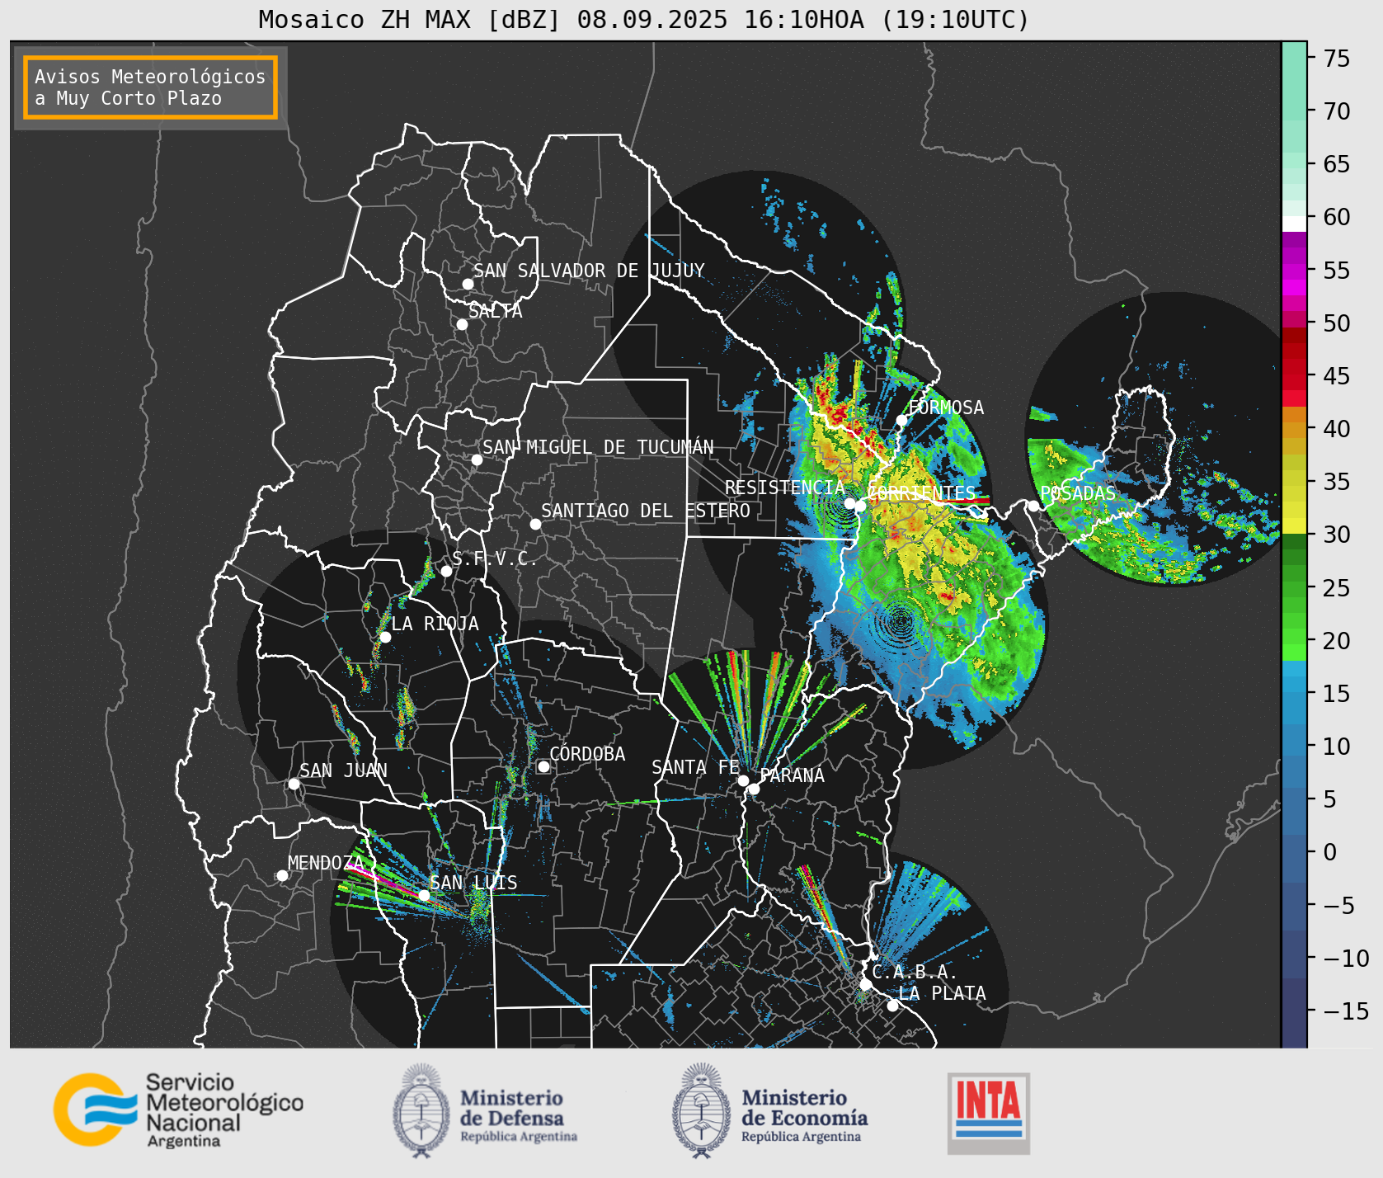1383x1178 pixels.
Task: Click the SAN SALVADOR DE JUJUY label
Action: click(589, 271)
